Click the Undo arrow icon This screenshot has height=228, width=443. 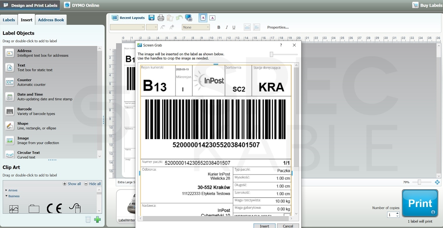(x=179, y=18)
